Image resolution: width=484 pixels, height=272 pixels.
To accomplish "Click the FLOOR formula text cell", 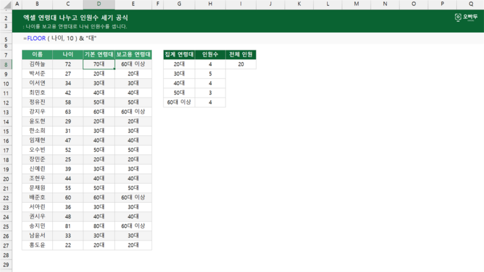I will pyautogui.click(x=60, y=38).
